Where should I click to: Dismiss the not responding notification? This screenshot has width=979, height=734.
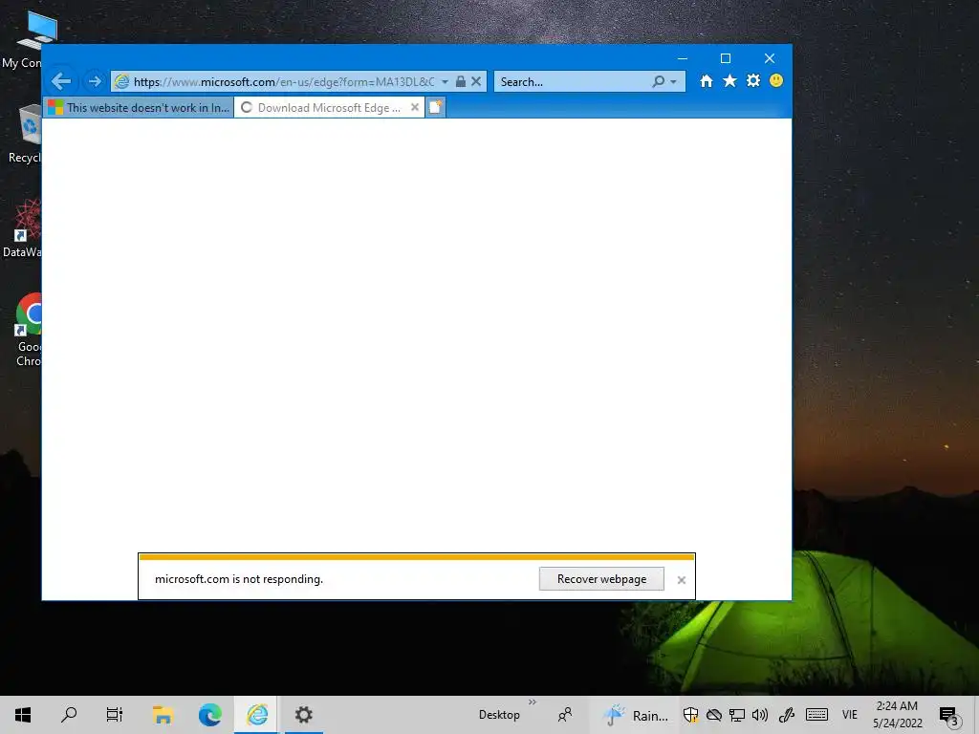[x=681, y=580]
